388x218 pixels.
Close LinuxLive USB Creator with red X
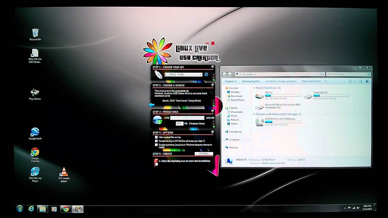212,43
